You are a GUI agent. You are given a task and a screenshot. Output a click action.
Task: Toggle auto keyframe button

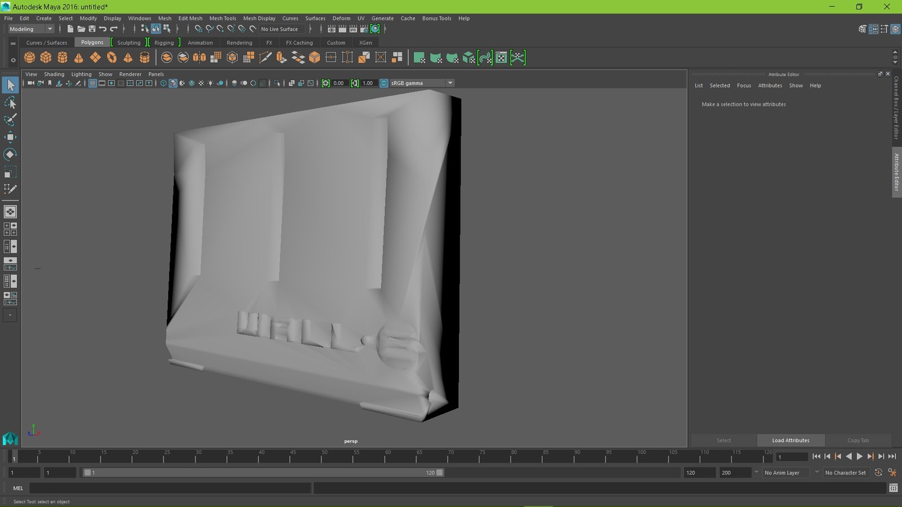pyautogui.click(x=878, y=473)
